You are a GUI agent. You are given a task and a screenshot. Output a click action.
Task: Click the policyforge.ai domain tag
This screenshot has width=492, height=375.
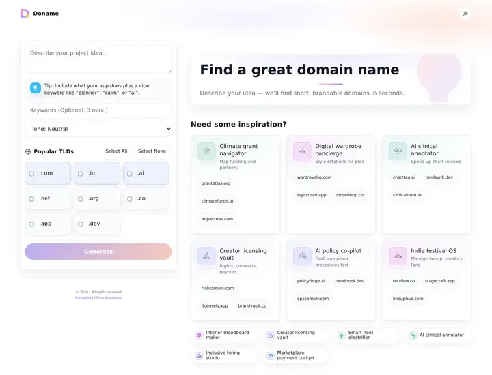(x=311, y=281)
